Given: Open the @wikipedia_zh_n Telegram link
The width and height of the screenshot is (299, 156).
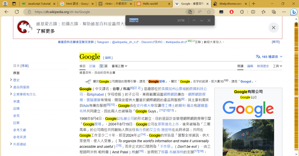Looking at the screenshot, I should coord(125,42).
